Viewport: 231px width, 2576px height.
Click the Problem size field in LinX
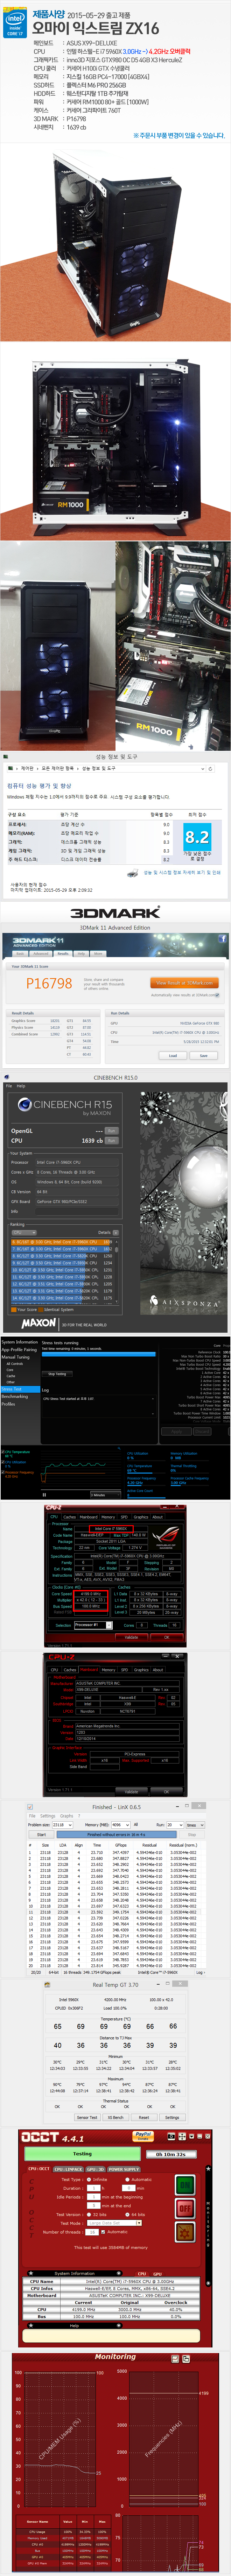(63, 1825)
